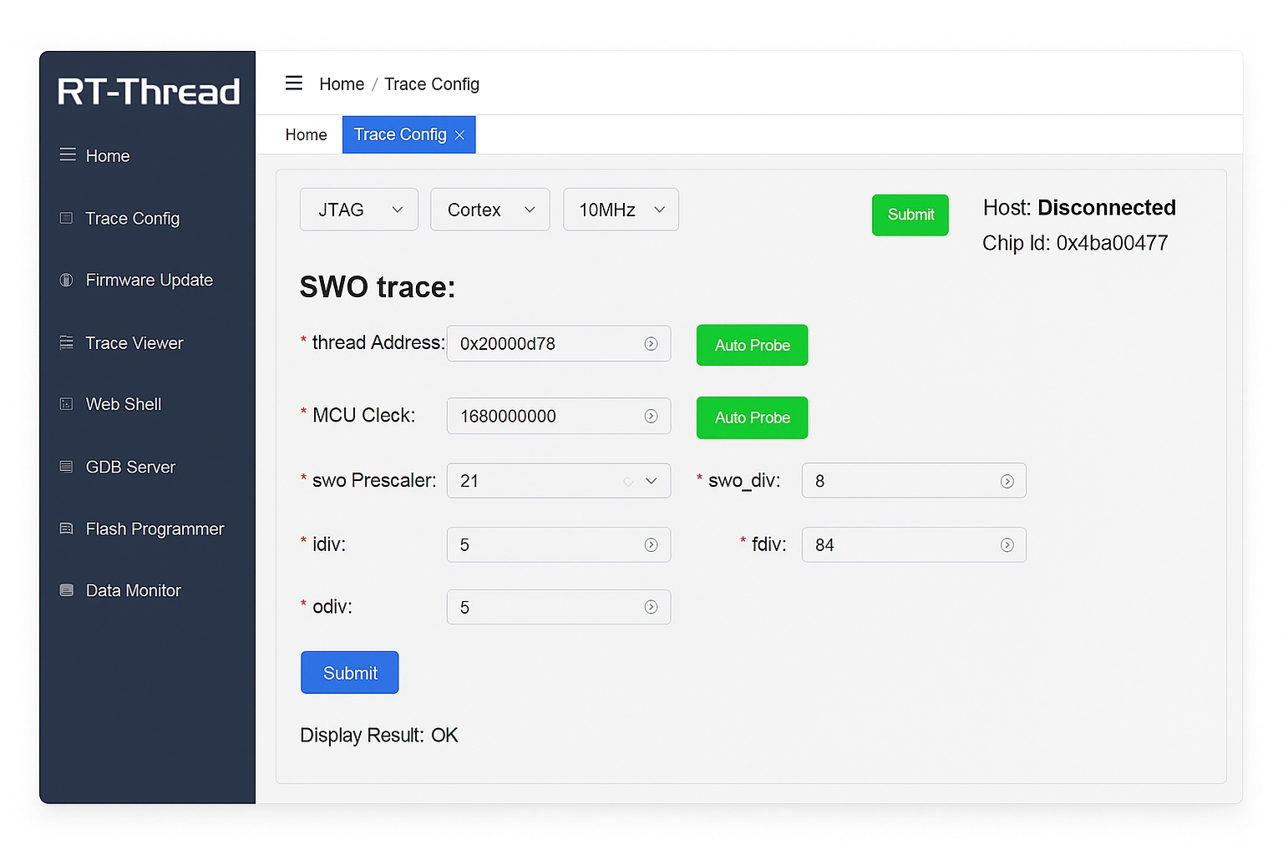Click the Firmware Update sidebar icon

(67, 281)
